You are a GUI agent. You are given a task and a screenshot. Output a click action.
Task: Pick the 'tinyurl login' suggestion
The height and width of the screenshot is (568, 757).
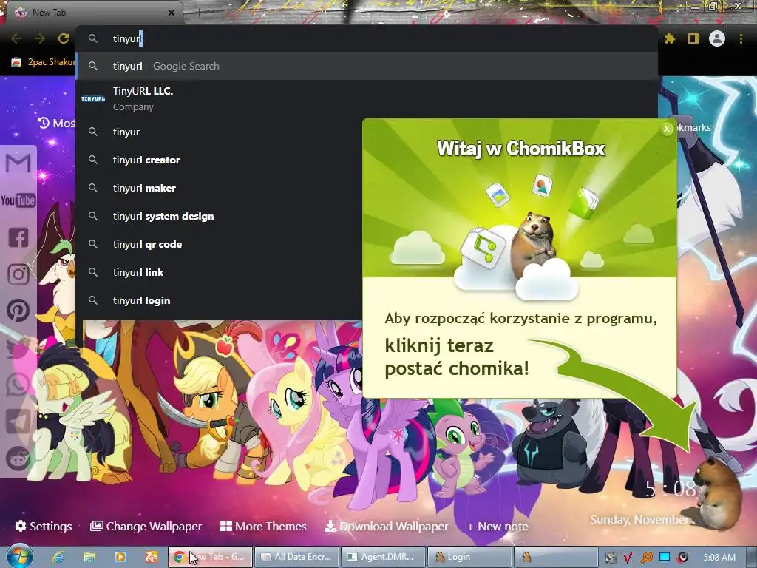pos(220,300)
